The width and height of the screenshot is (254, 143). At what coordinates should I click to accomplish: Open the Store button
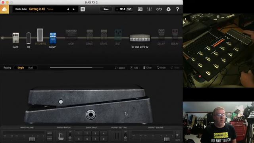coord(106,9)
